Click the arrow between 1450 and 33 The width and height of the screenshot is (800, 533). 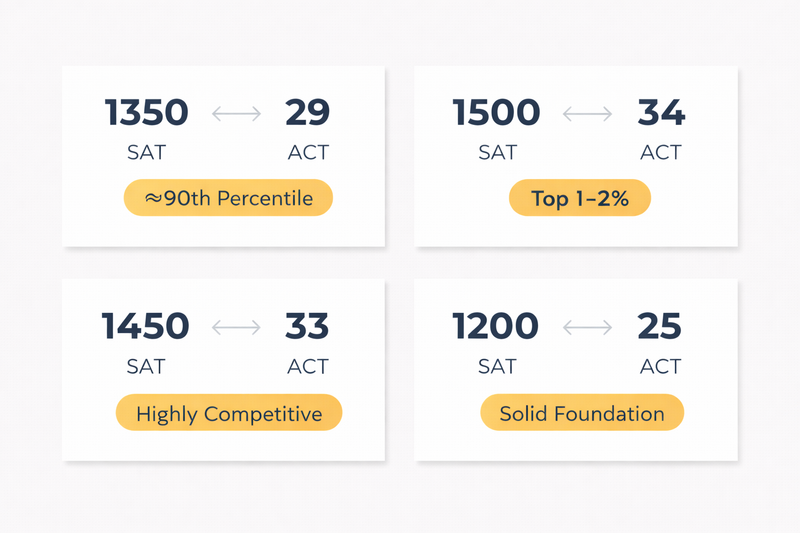point(236,327)
